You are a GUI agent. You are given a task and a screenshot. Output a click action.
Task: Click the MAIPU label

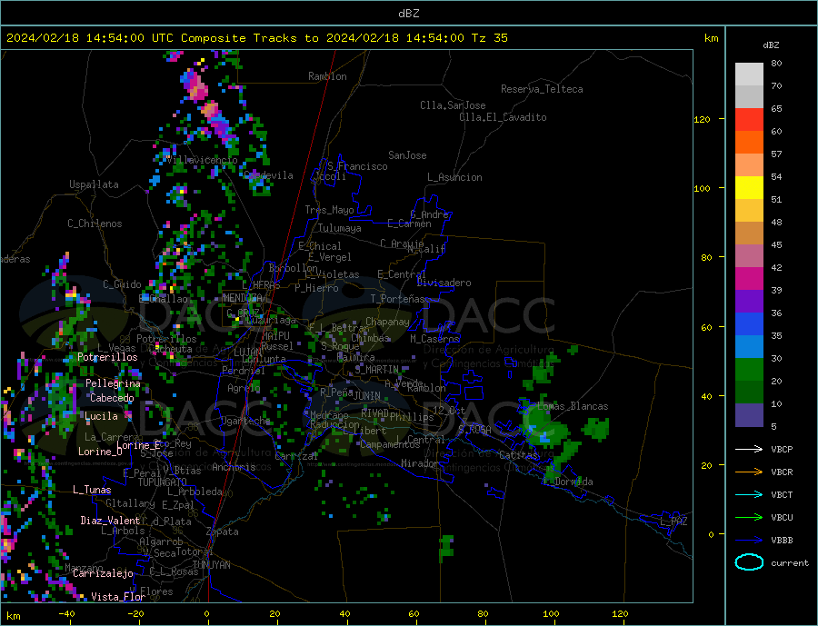[x=275, y=336]
